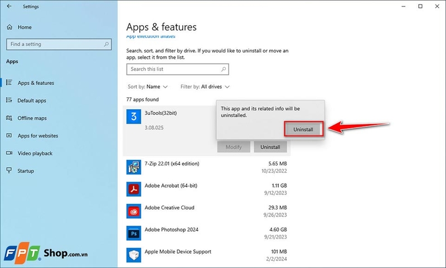The image size is (446, 268).
Task: Expand the Sort by Name dropdown
Action: pos(148,87)
